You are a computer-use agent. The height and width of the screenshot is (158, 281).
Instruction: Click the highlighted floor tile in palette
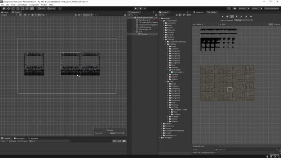pyautogui.click(x=230, y=90)
